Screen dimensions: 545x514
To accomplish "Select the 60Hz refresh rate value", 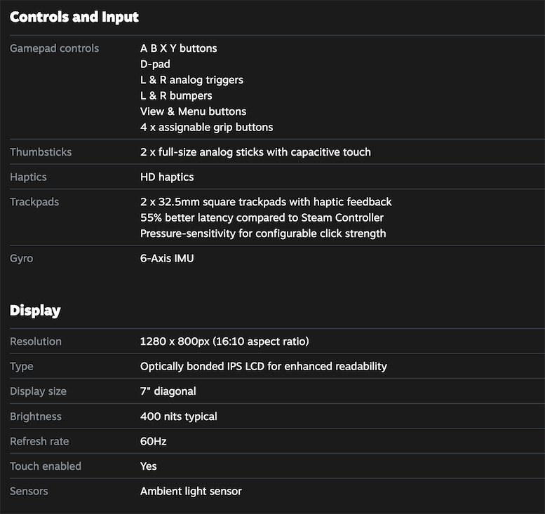I will pyautogui.click(x=154, y=441).
